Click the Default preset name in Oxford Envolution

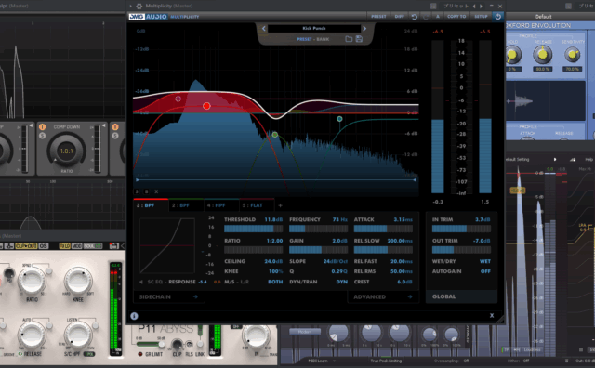pyautogui.click(x=543, y=17)
